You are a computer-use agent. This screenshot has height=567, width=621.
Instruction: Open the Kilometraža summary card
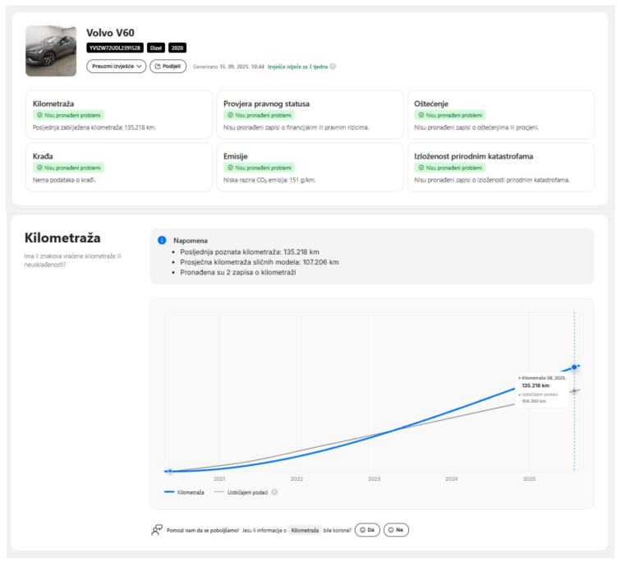coord(119,114)
